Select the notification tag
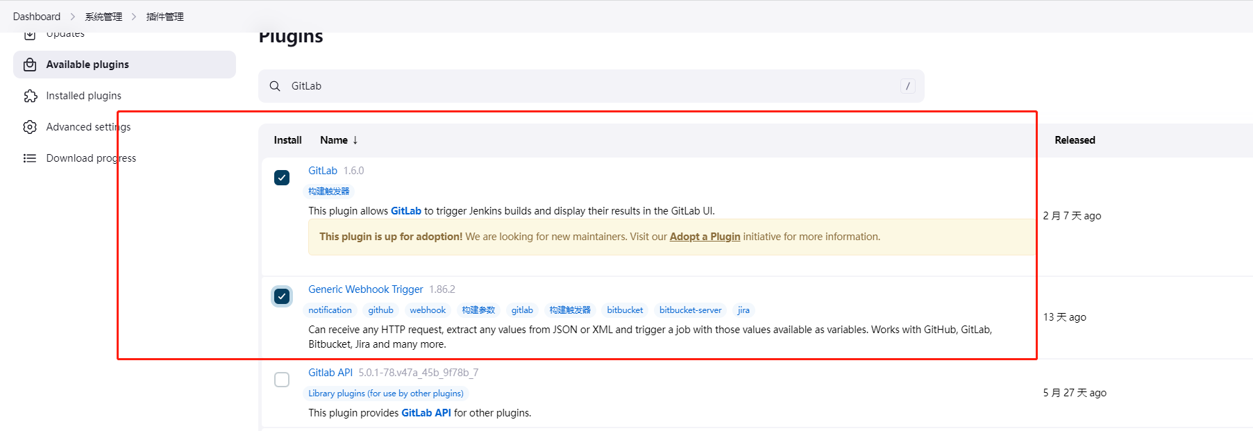The width and height of the screenshot is (1253, 431). click(330, 310)
